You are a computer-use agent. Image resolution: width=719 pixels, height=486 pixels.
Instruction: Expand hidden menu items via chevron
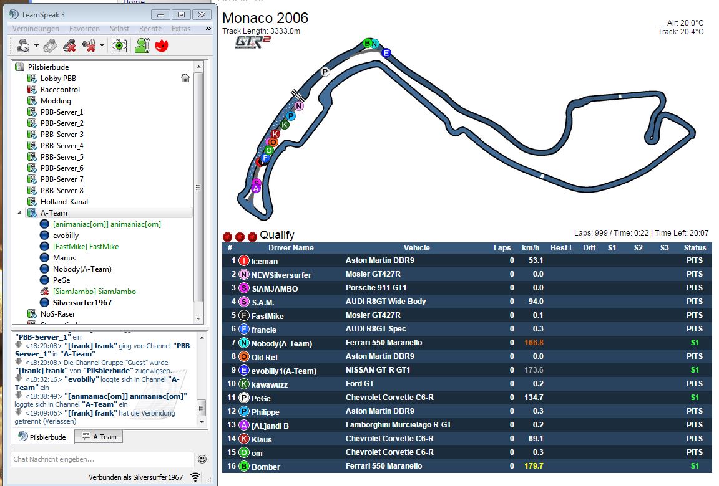point(208,29)
